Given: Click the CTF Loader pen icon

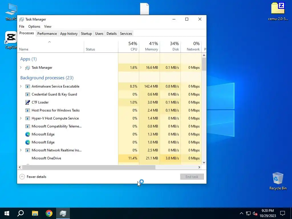Looking at the screenshot, I should point(28,102).
